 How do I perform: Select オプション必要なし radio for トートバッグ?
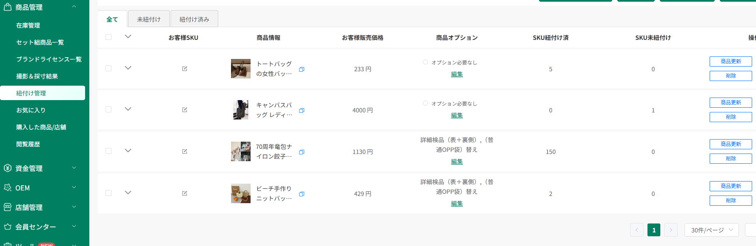[425, 62]
